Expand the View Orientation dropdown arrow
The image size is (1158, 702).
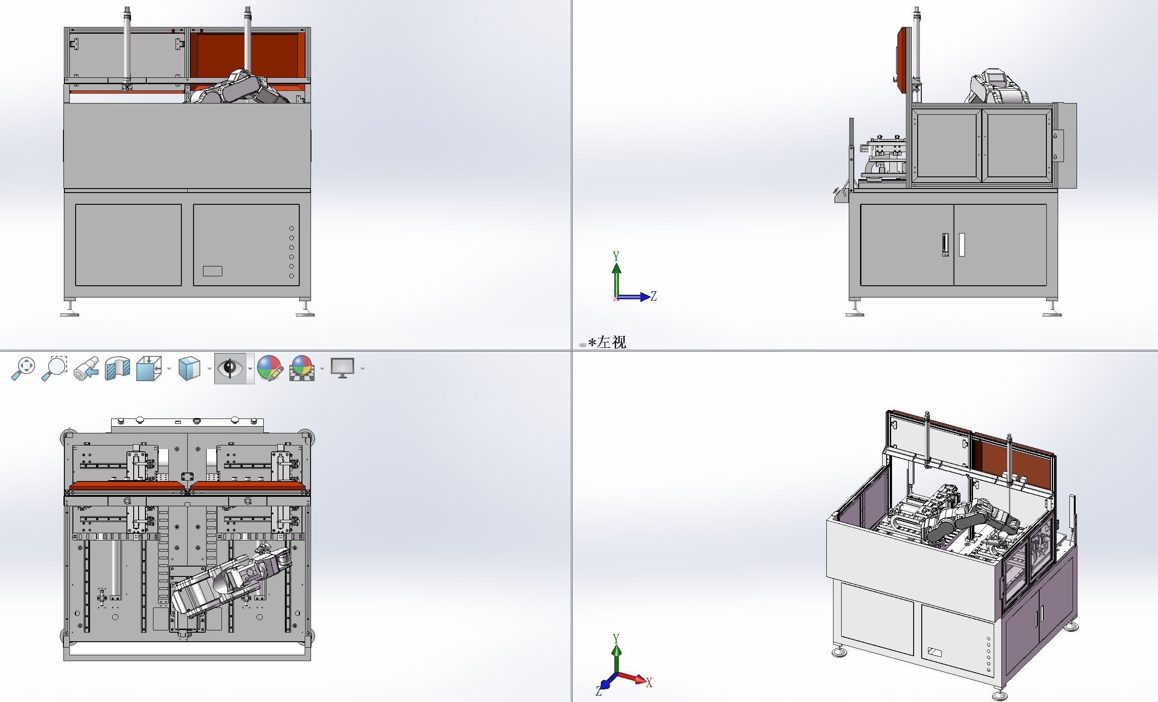(169, 369)
